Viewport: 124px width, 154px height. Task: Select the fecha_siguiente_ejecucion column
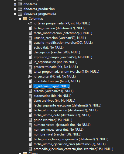click(67, 105)
